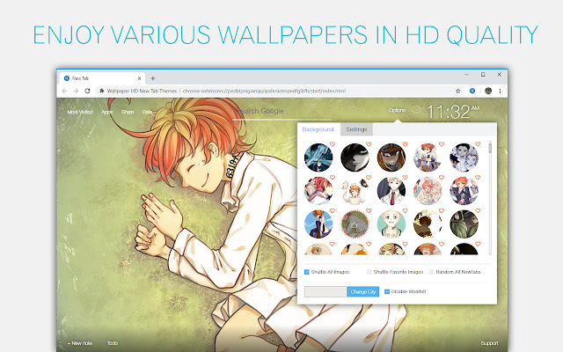This screenshot has height=352, width=563.
Task: Select the thumbnail with red dotted border
Action: coord(355,224)
